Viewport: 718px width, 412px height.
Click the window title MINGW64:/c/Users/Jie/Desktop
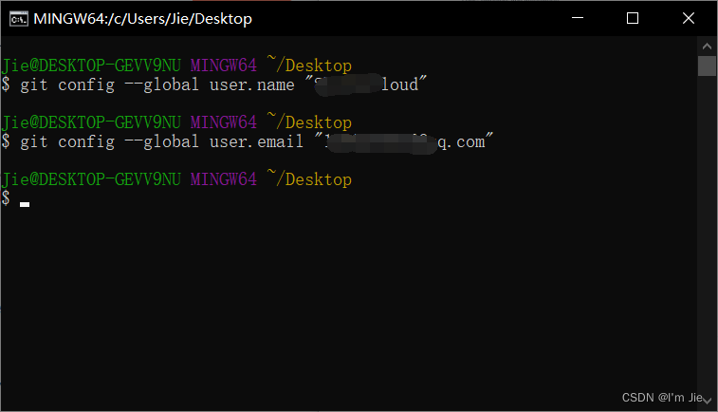tap(143, 19)
